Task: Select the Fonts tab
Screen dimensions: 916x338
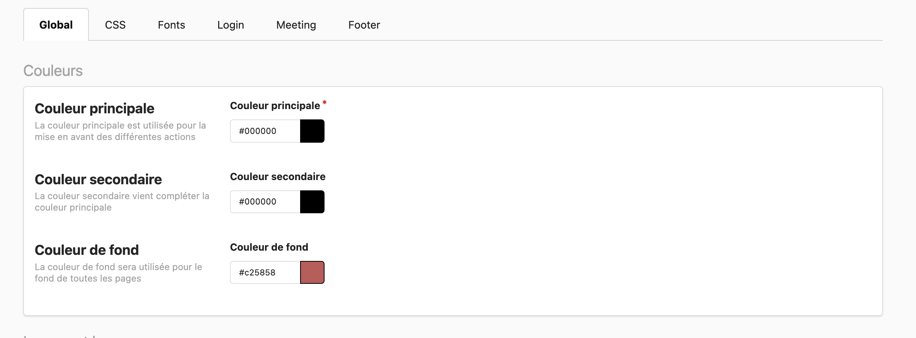Action: [x=171, y=25]
